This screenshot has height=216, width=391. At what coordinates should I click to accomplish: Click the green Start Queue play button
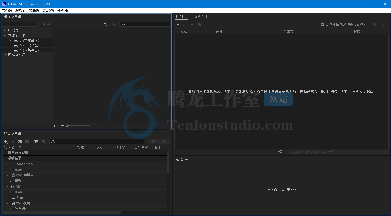point(384,25)
